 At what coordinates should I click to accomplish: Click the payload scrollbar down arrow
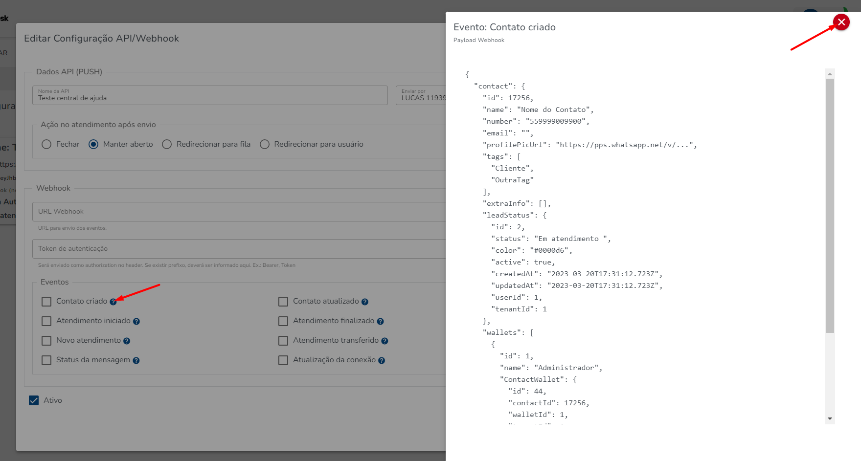[830, 418]
